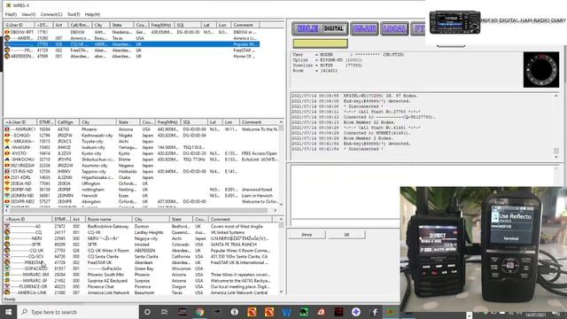The width and height of the screenshot is (567, 319).
Task: Click in the chat message text area
Action: point(346,191)
